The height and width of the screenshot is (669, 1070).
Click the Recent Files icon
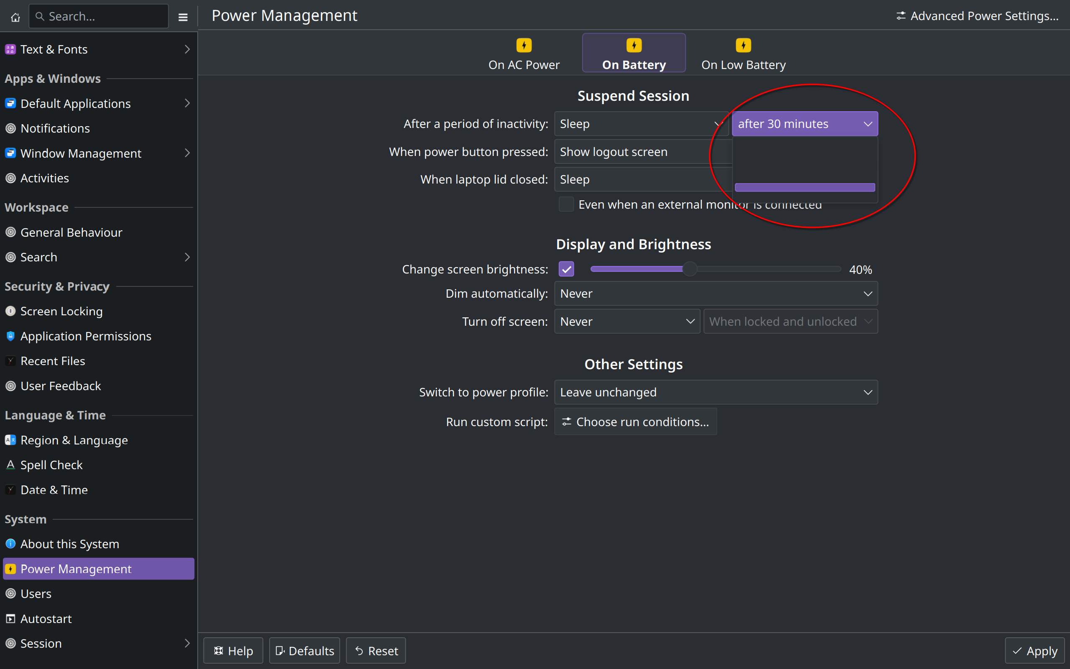pyautogui.click(x=10, y=360)
